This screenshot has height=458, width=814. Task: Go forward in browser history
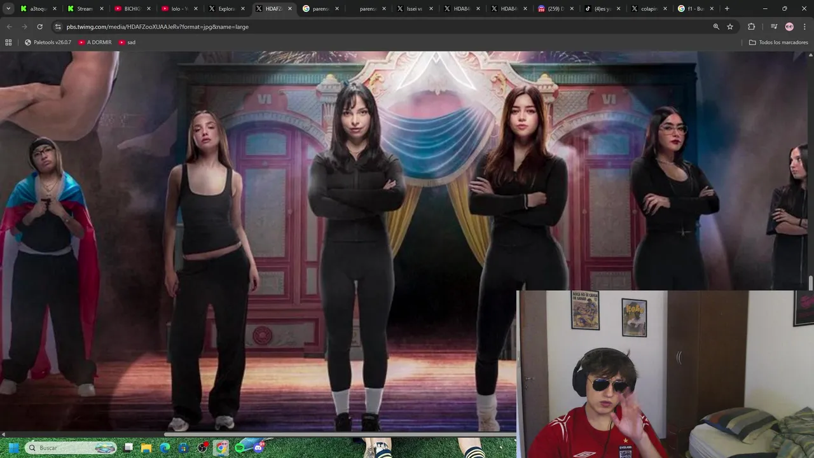point(24,27)
